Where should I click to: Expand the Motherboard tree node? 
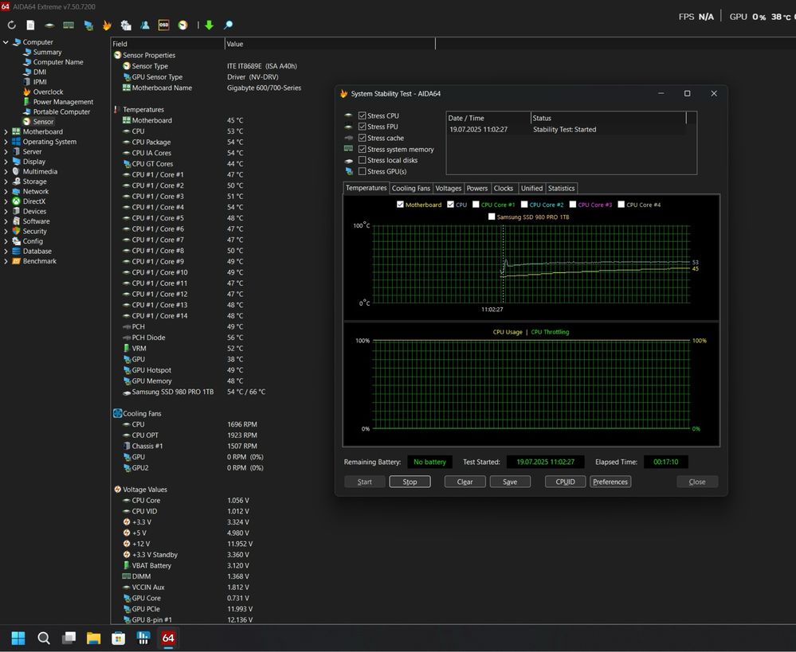[6, 132]
